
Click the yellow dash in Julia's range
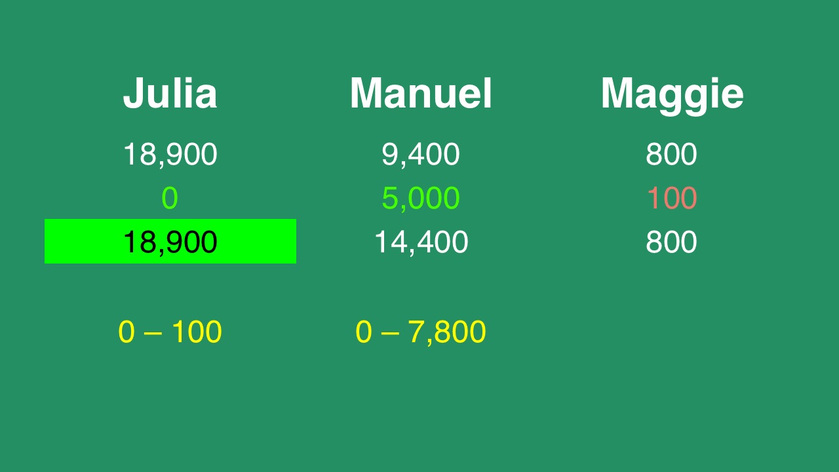coord(153,333)
